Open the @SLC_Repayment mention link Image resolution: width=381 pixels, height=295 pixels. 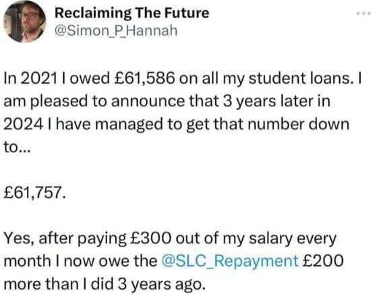[x=230, y=261]
